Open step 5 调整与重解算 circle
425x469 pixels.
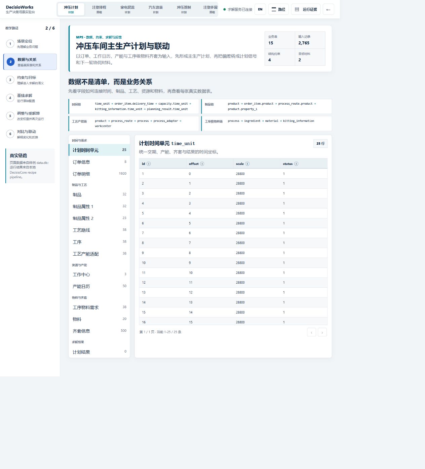pos(10,116)
